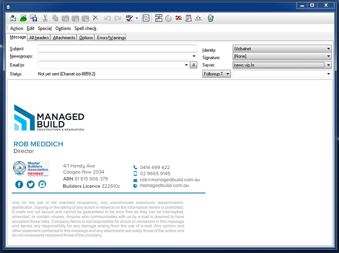Click the ABN 81 615 906 379 text
The height and width of the screenshot is (253, 339).
85,179
